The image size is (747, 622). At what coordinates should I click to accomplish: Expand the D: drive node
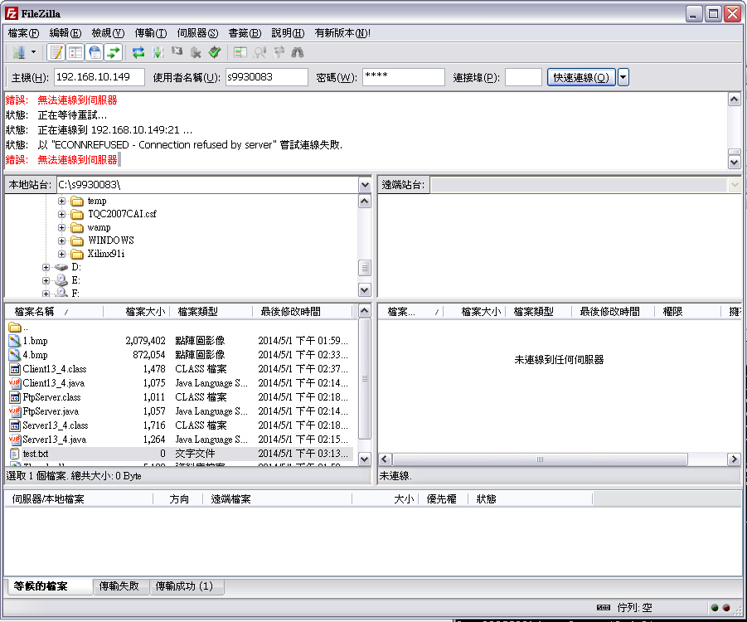pyautogui.click(x=46, y=267)
